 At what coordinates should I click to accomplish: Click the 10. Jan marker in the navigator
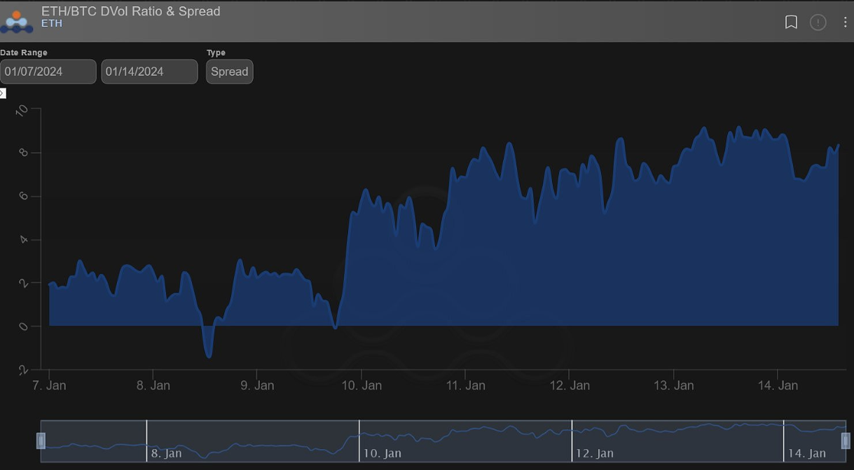pos(382,453)
